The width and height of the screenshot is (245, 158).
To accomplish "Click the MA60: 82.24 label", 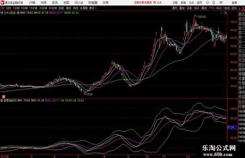I will (x=71, y=13).
